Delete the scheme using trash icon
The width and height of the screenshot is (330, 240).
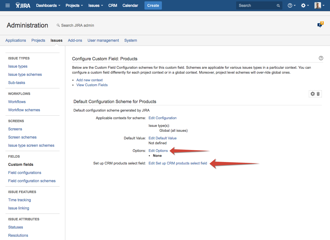coord(318,94)
